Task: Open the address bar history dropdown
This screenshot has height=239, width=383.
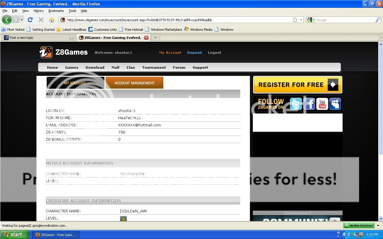Action: [301, 20]
